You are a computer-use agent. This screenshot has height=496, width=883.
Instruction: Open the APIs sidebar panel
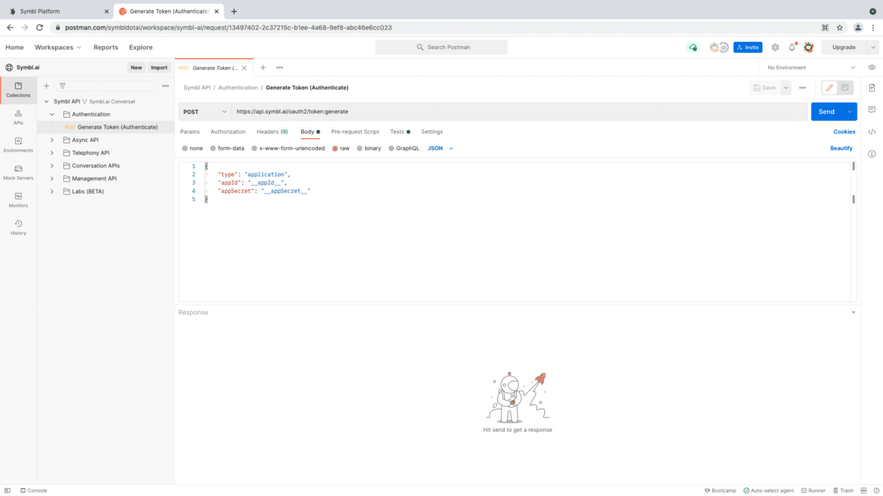coord(17,117)
